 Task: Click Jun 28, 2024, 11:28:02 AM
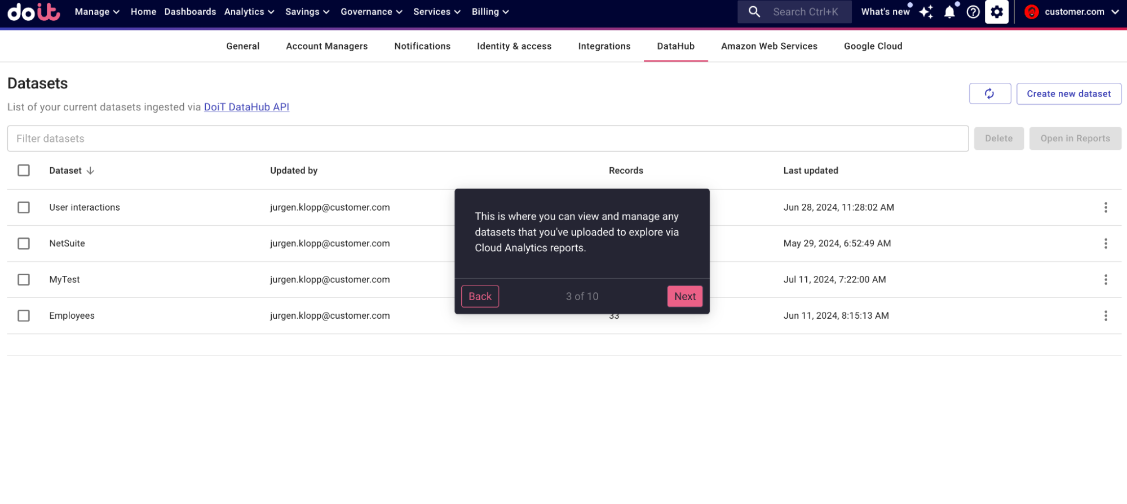pos(838,207)
